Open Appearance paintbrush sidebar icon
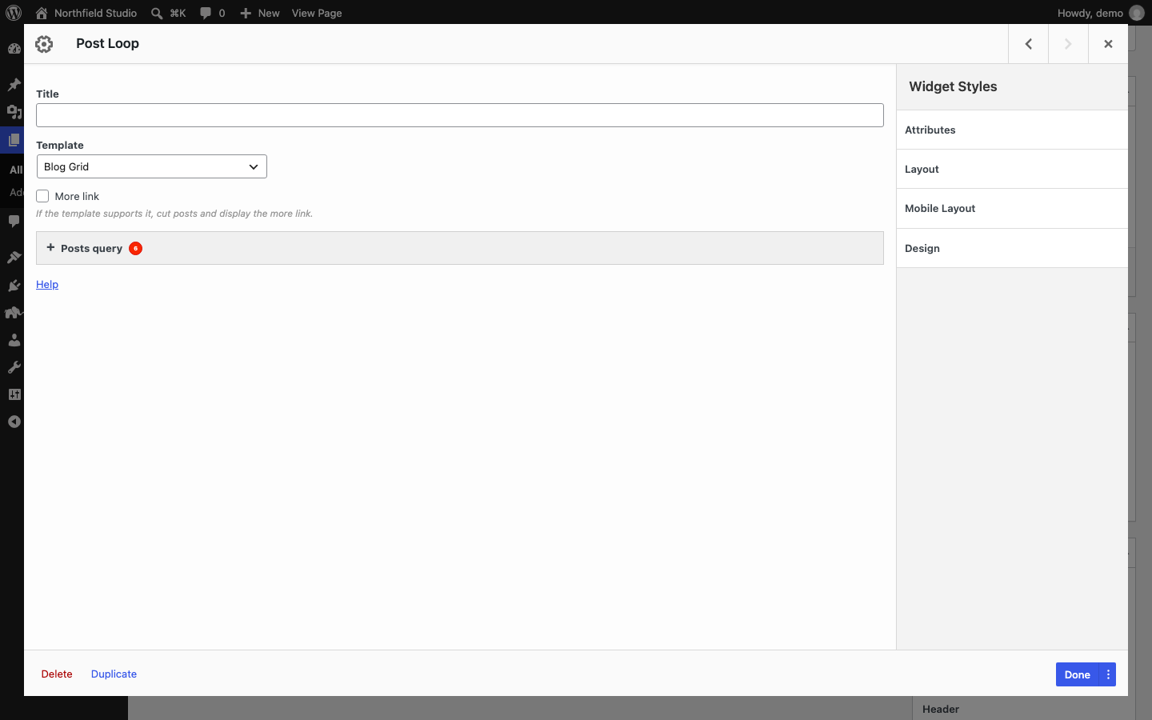Screen dimensions: 1152x720 pyautogui.click(x=14, y=257)
